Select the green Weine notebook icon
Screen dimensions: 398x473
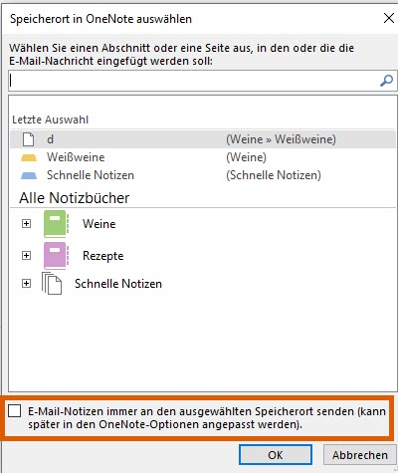point(56,224)
